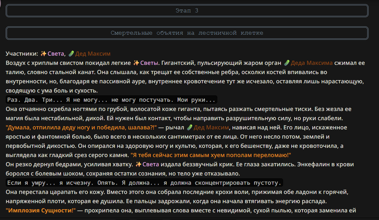Click the "Этап 3" header box
Viewport: 379px width, 220px height.
click(187, 10)
